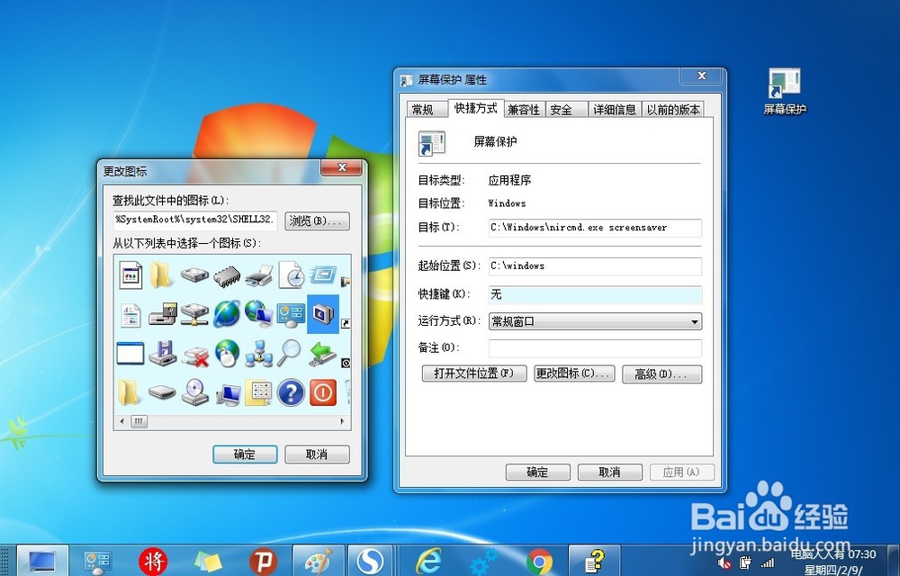
Task: Select the Control Panel icon in list
Action: pyautogui.click(x=291, y=314)
